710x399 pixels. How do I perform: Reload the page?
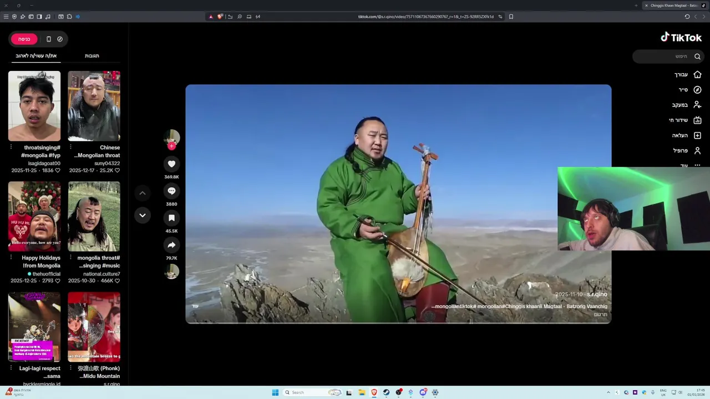[687, 17]
